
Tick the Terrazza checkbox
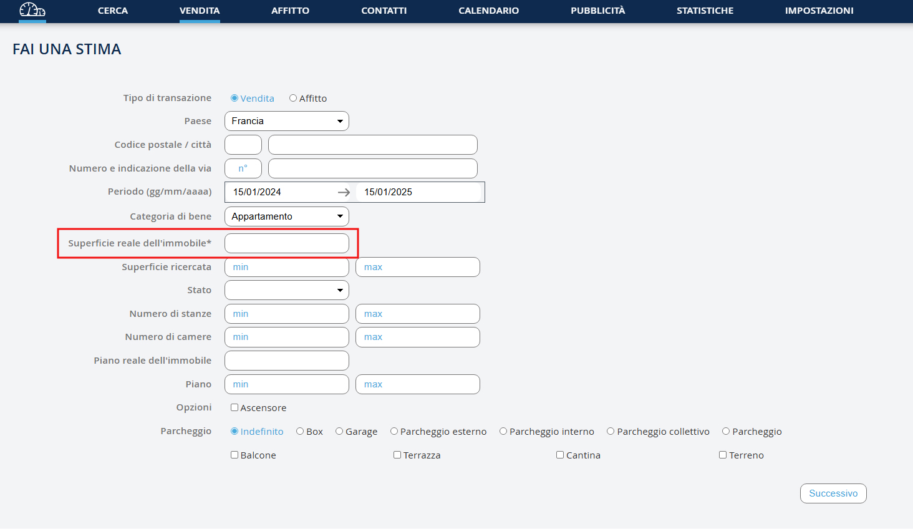click(x=397, y=455)
